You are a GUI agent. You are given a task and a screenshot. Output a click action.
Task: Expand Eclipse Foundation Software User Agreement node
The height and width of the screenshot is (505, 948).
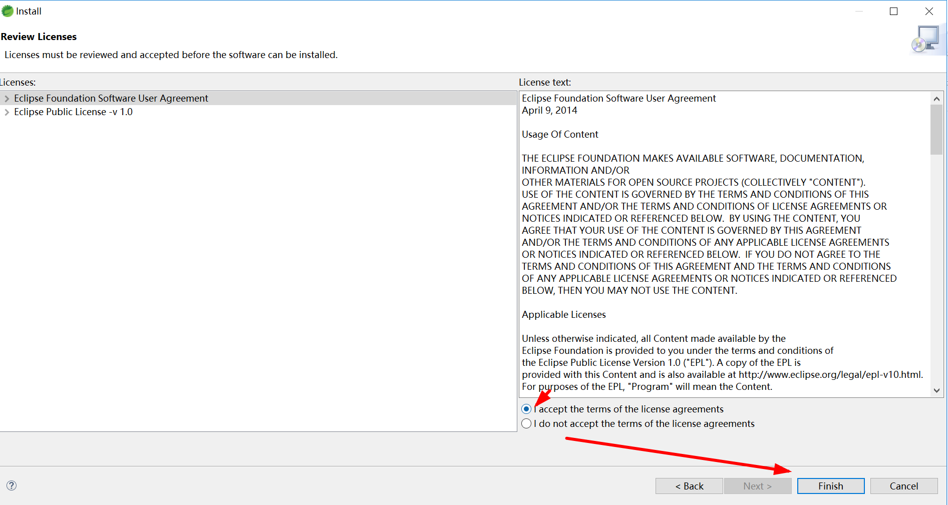(x=7, y=99)
